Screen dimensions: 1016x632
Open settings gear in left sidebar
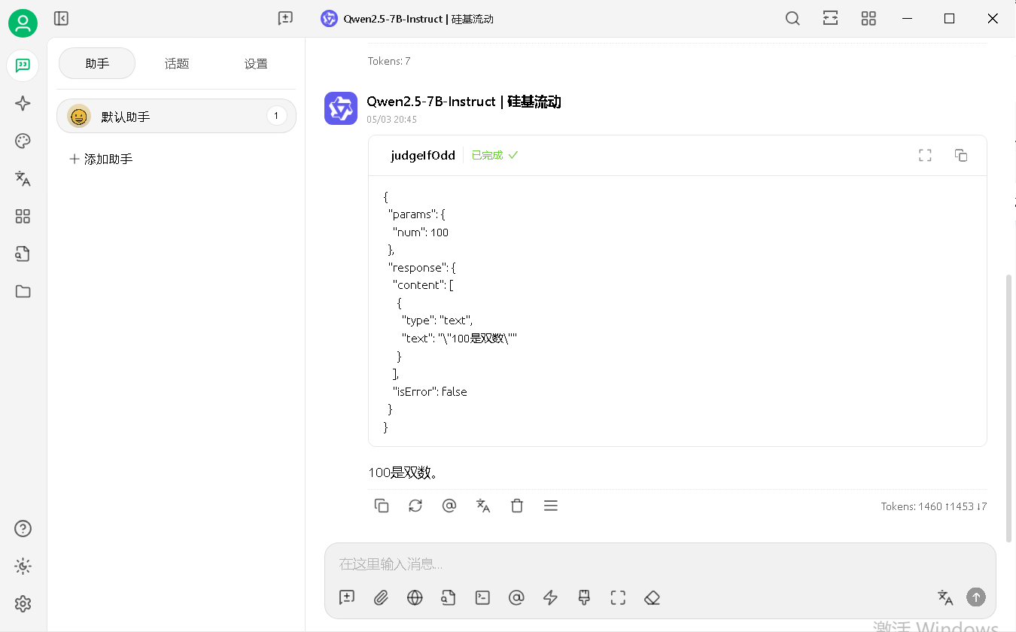[23, 604]
